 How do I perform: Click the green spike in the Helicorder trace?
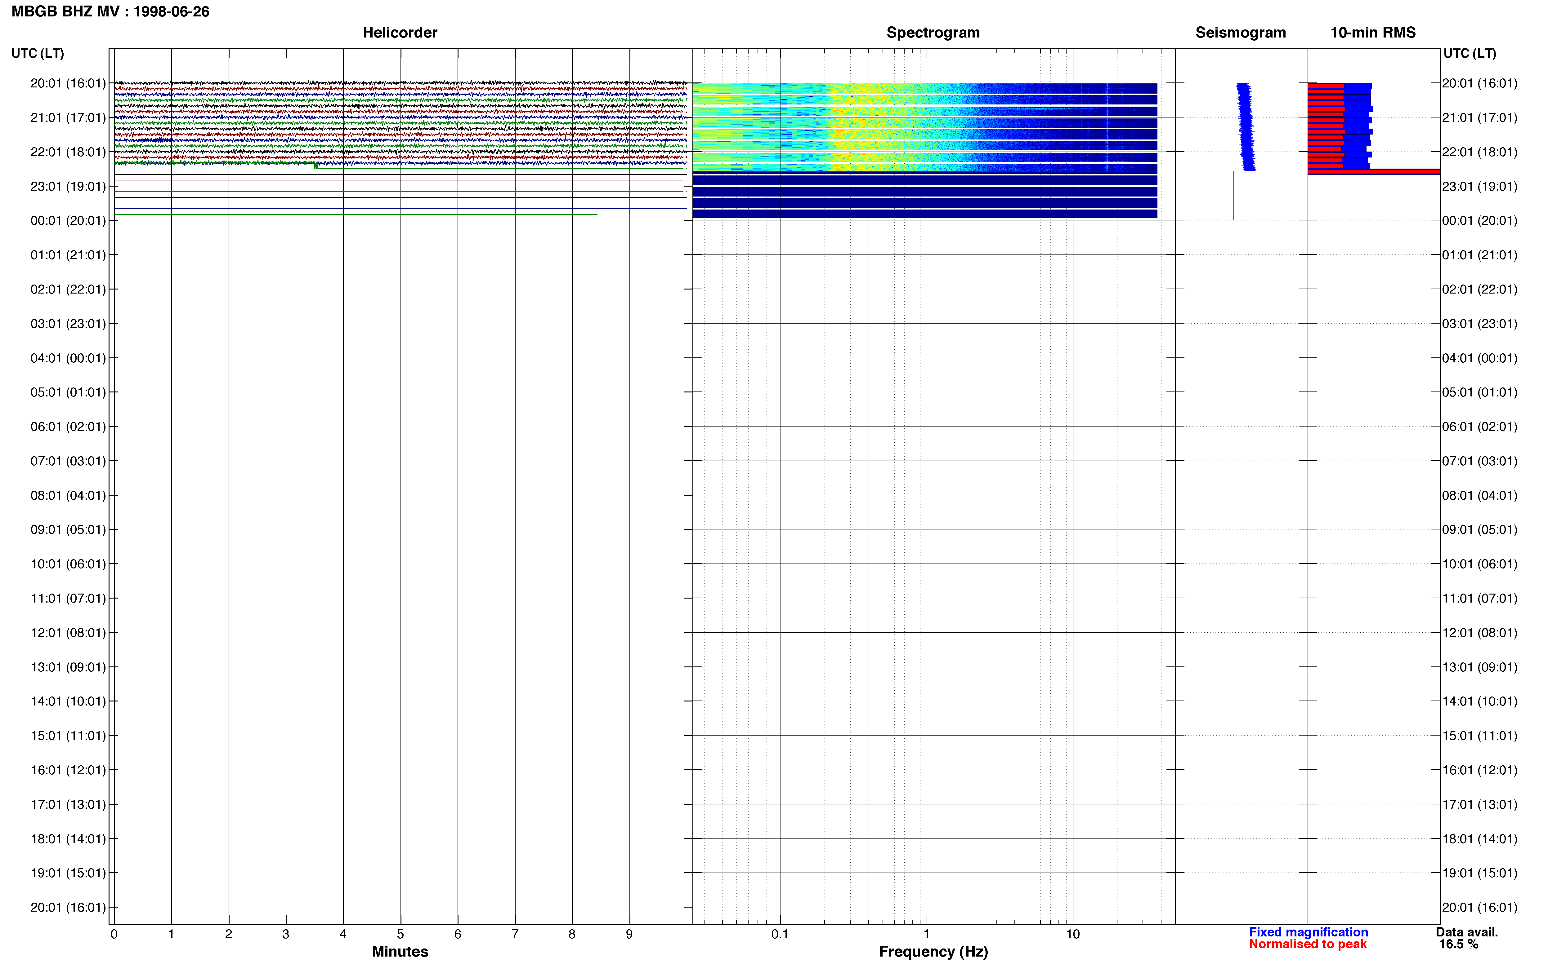316,166
